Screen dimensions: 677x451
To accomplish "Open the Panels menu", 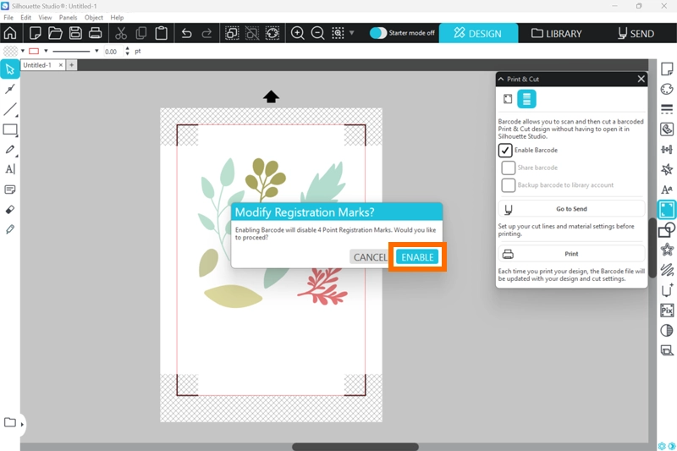I will pos(68,17).
